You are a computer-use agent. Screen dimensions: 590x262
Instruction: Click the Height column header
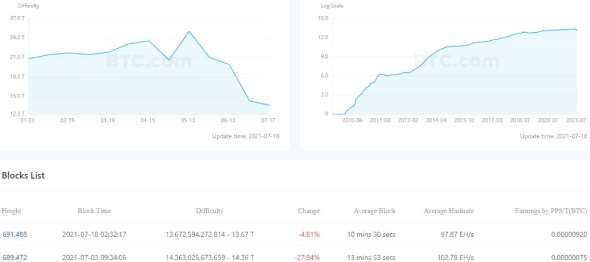[x=12, y=211]
